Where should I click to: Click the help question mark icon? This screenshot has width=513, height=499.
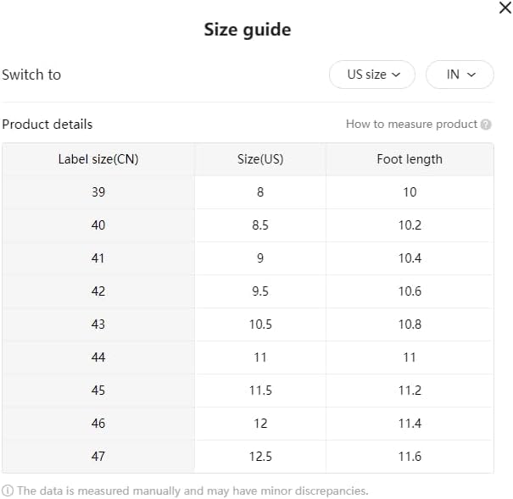[486, 125]
